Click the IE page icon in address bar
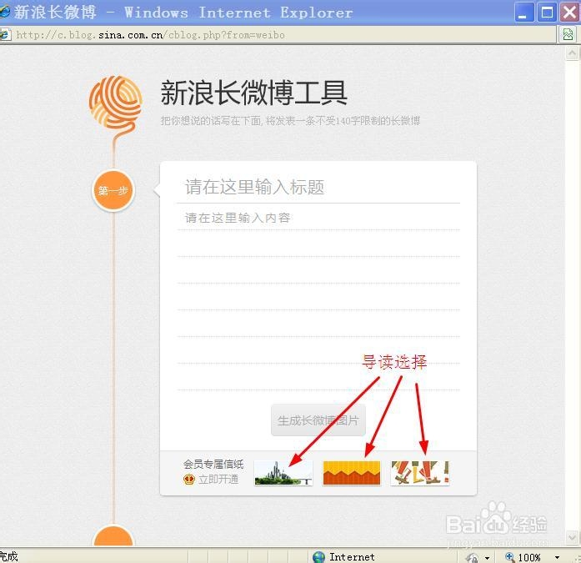Image resolution: width=581 pixels, height=563 pixels. coord(5,35)
